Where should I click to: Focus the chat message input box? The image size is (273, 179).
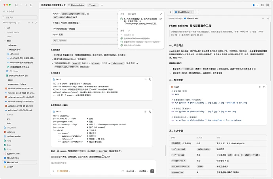tap(103, 163)
